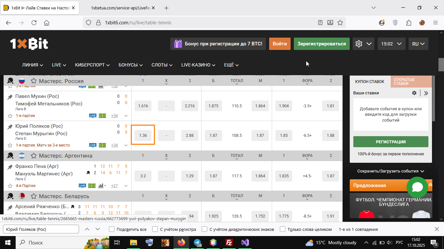Viewport: 444px width, 249px height.
Task: Jump to next find match arrow
Action: point(98,229)
